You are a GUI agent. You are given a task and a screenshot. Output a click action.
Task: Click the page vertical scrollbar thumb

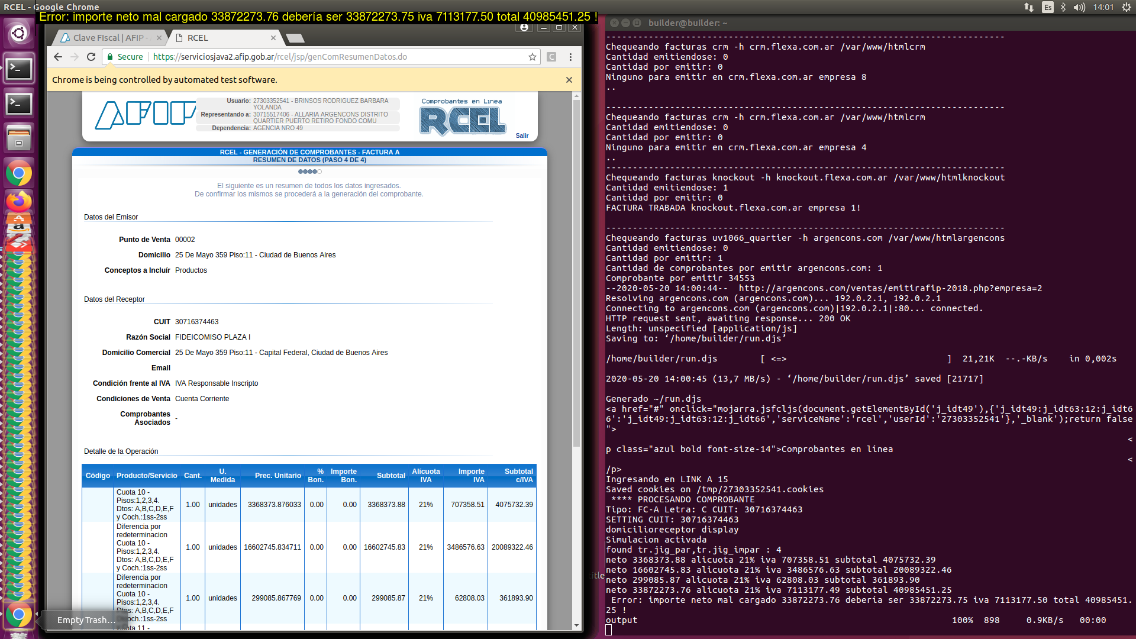pos(576,273)
